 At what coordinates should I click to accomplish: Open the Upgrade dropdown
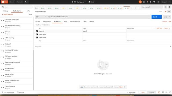166,2
